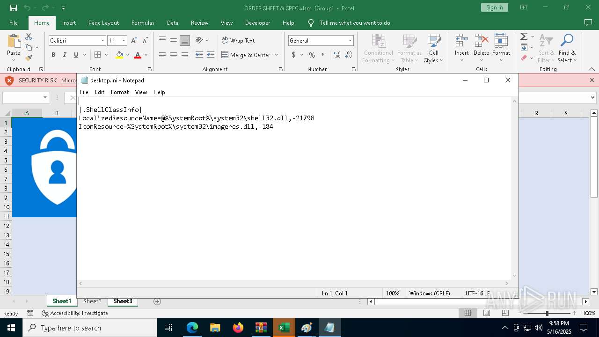Image resolution: width=599 pixels, height=337 pixels.
Task: Increase the indent
Action: point(211,55)
